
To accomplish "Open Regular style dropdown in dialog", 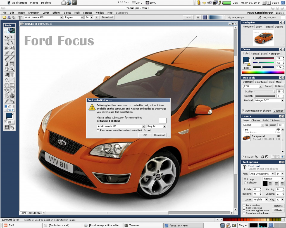I will coord(164,126).
